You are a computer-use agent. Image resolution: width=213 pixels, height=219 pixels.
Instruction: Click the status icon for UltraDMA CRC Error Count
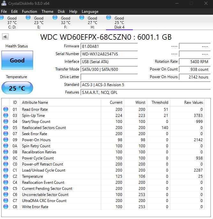6,200
